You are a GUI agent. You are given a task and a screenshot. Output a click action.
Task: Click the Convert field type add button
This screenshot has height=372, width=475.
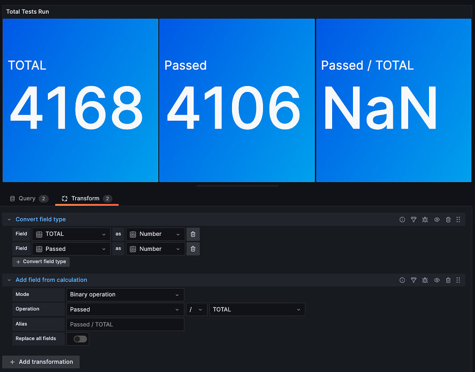pos(40,261)
